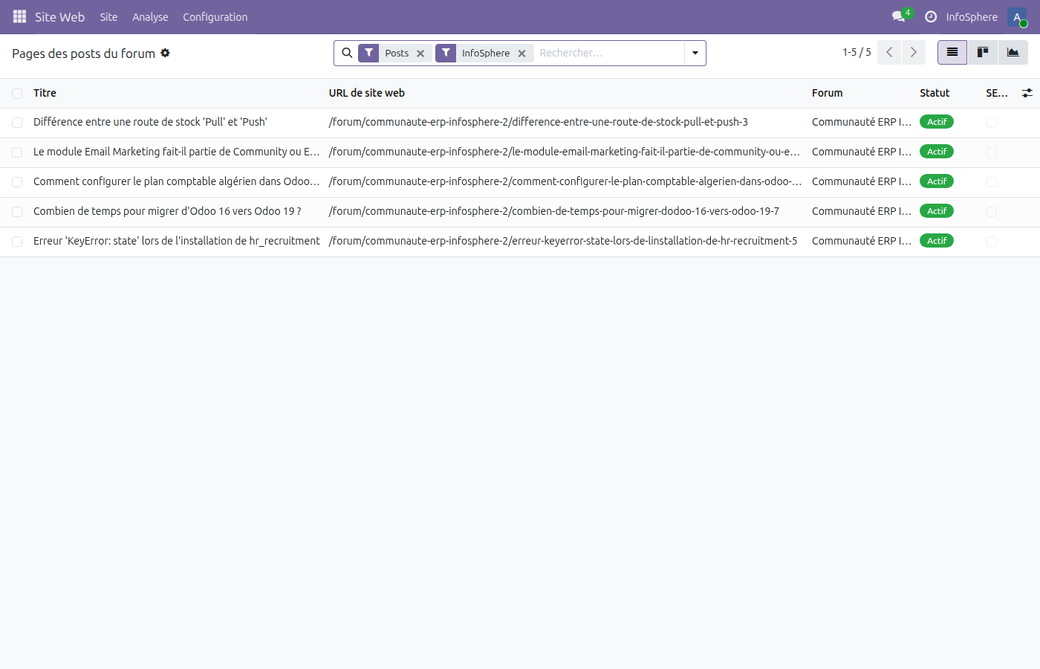The image size is (1040, 669).
Task: Click the gear icon beside the page title
Action: point(165,53)
